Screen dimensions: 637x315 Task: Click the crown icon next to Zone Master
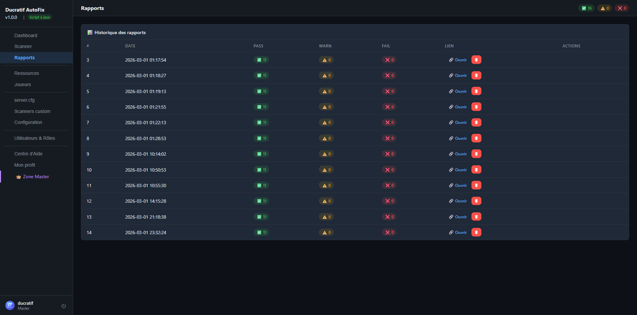[x=18, y=177]
